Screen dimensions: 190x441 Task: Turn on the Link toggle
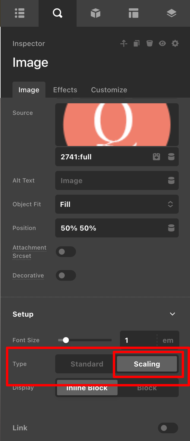[x=168, y=428]
